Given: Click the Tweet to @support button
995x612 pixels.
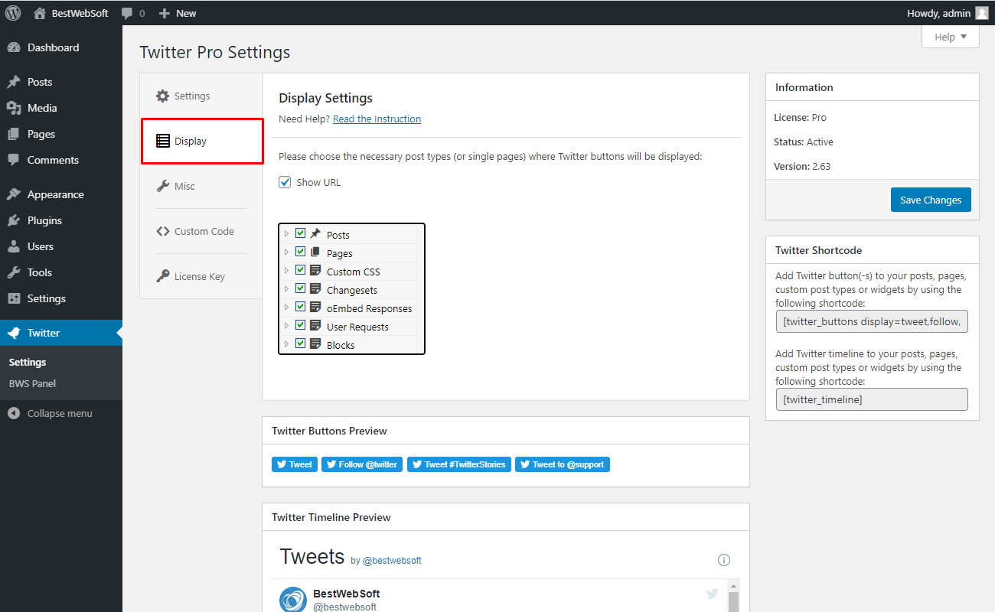Looking at the screenshot, I should coord(563,464).
